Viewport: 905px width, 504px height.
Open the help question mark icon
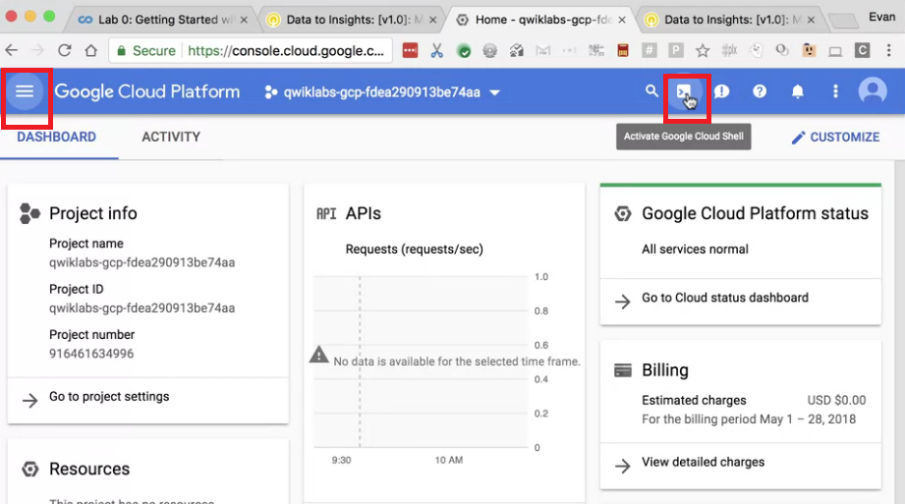pos(760,91)
